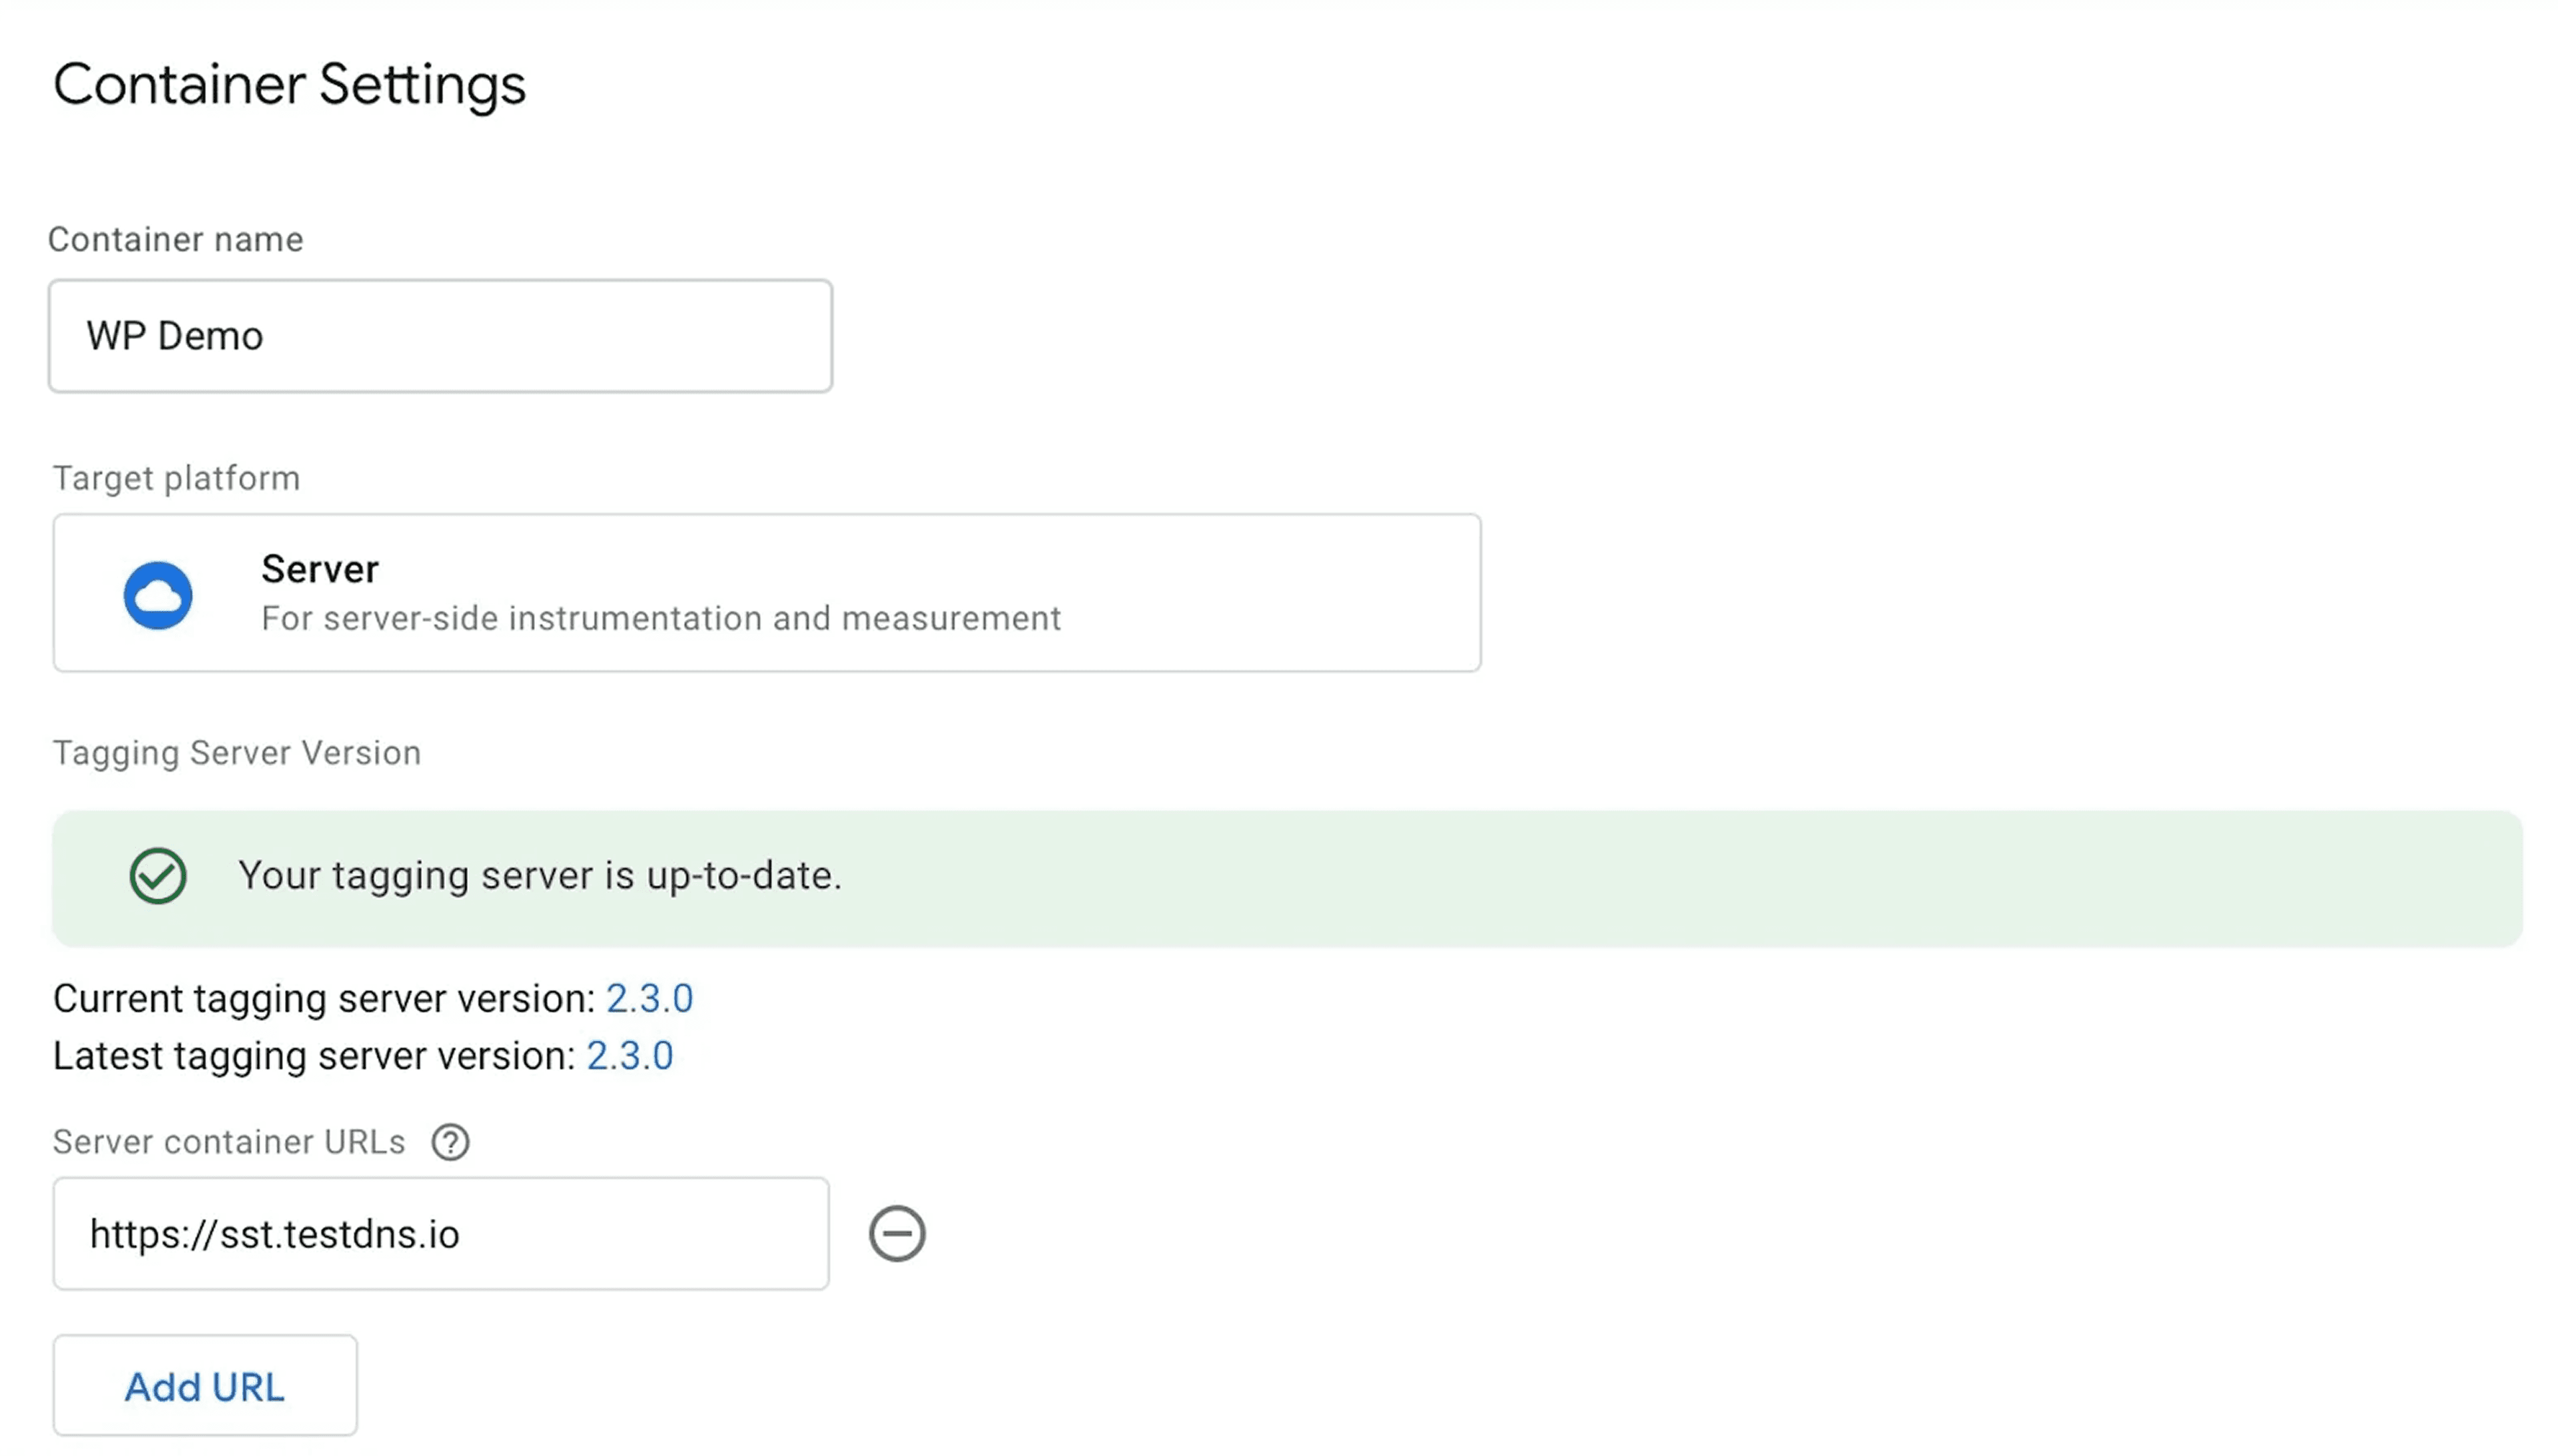2558x1456 pixels.
Task: Click the Server heading inside the platform card
Action: (x=318, y=568)
